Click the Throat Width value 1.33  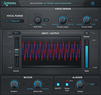click(x=95, y=20)
